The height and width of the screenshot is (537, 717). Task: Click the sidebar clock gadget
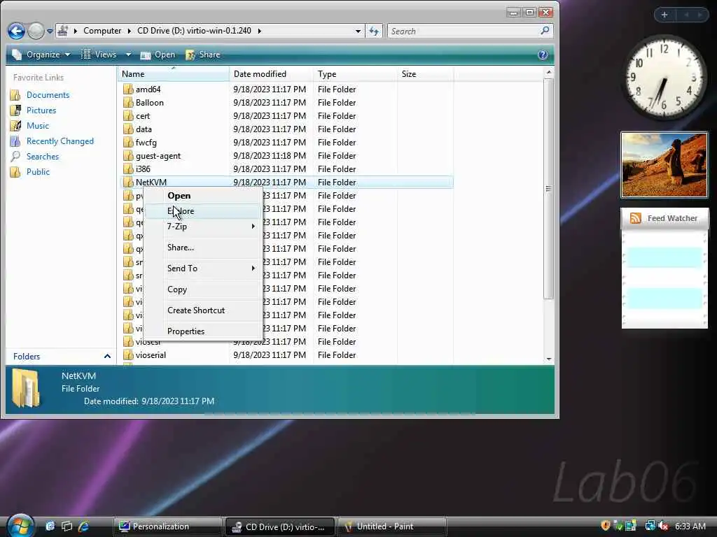664,78
